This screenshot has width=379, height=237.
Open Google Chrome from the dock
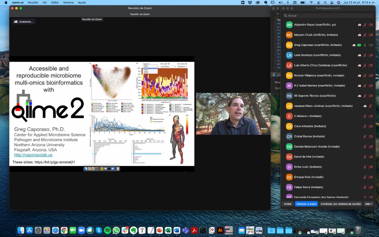point(64,230)
